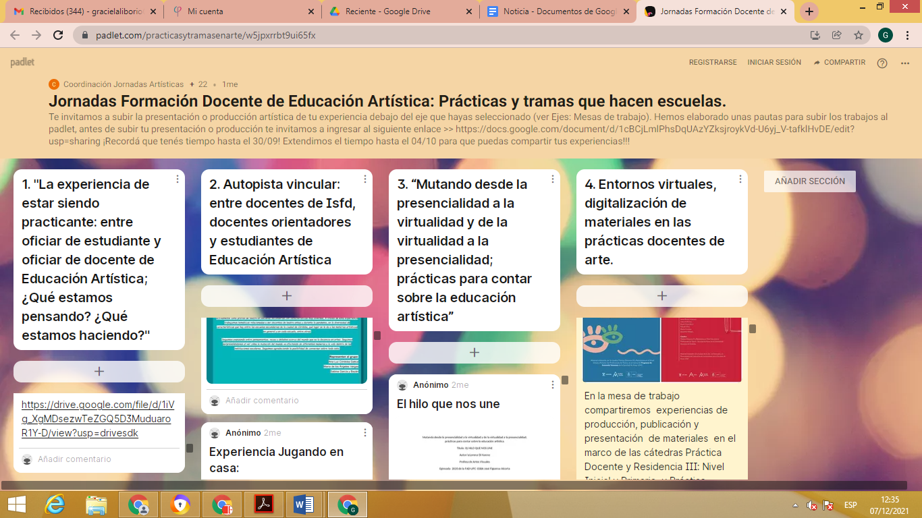The image size is (922, 518).
Task: Open the Padlet more options ellipsis menu
Action: coord(905,63)
